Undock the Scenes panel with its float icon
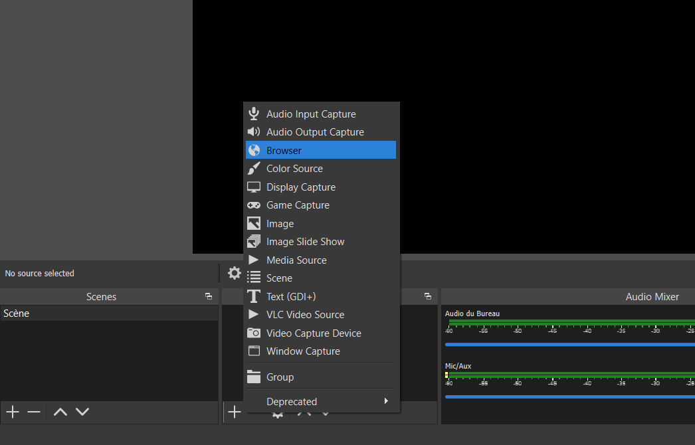 (209, 297)
